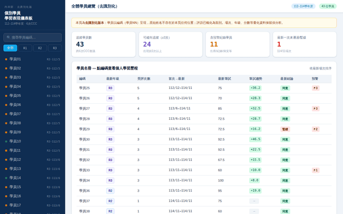Open 學員31 code link in the table
343x214 pixels.
point(85,150)
